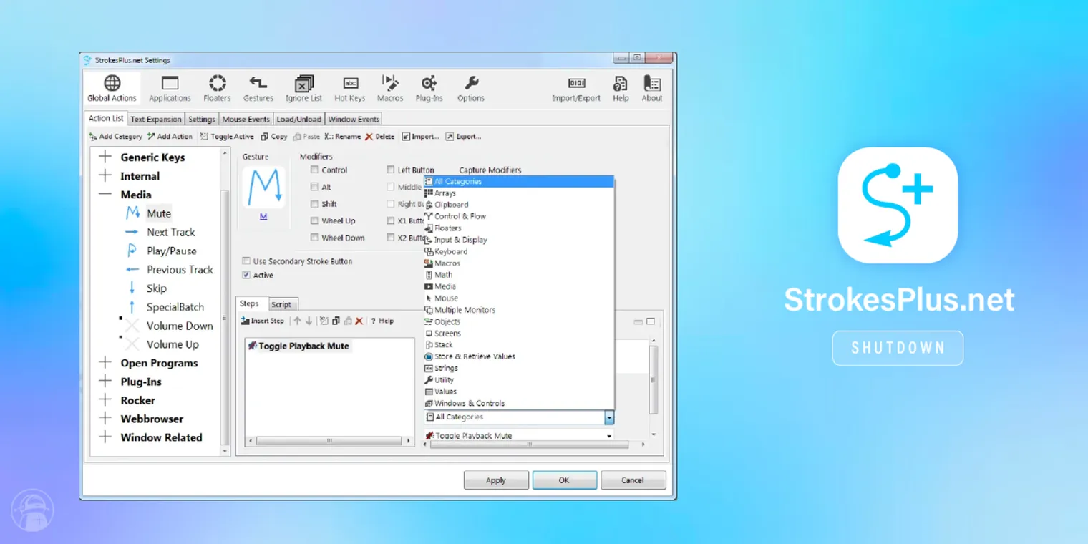Expand the Open Programs category
This screenshot has width=1088, height=544.
pos(105,363)
